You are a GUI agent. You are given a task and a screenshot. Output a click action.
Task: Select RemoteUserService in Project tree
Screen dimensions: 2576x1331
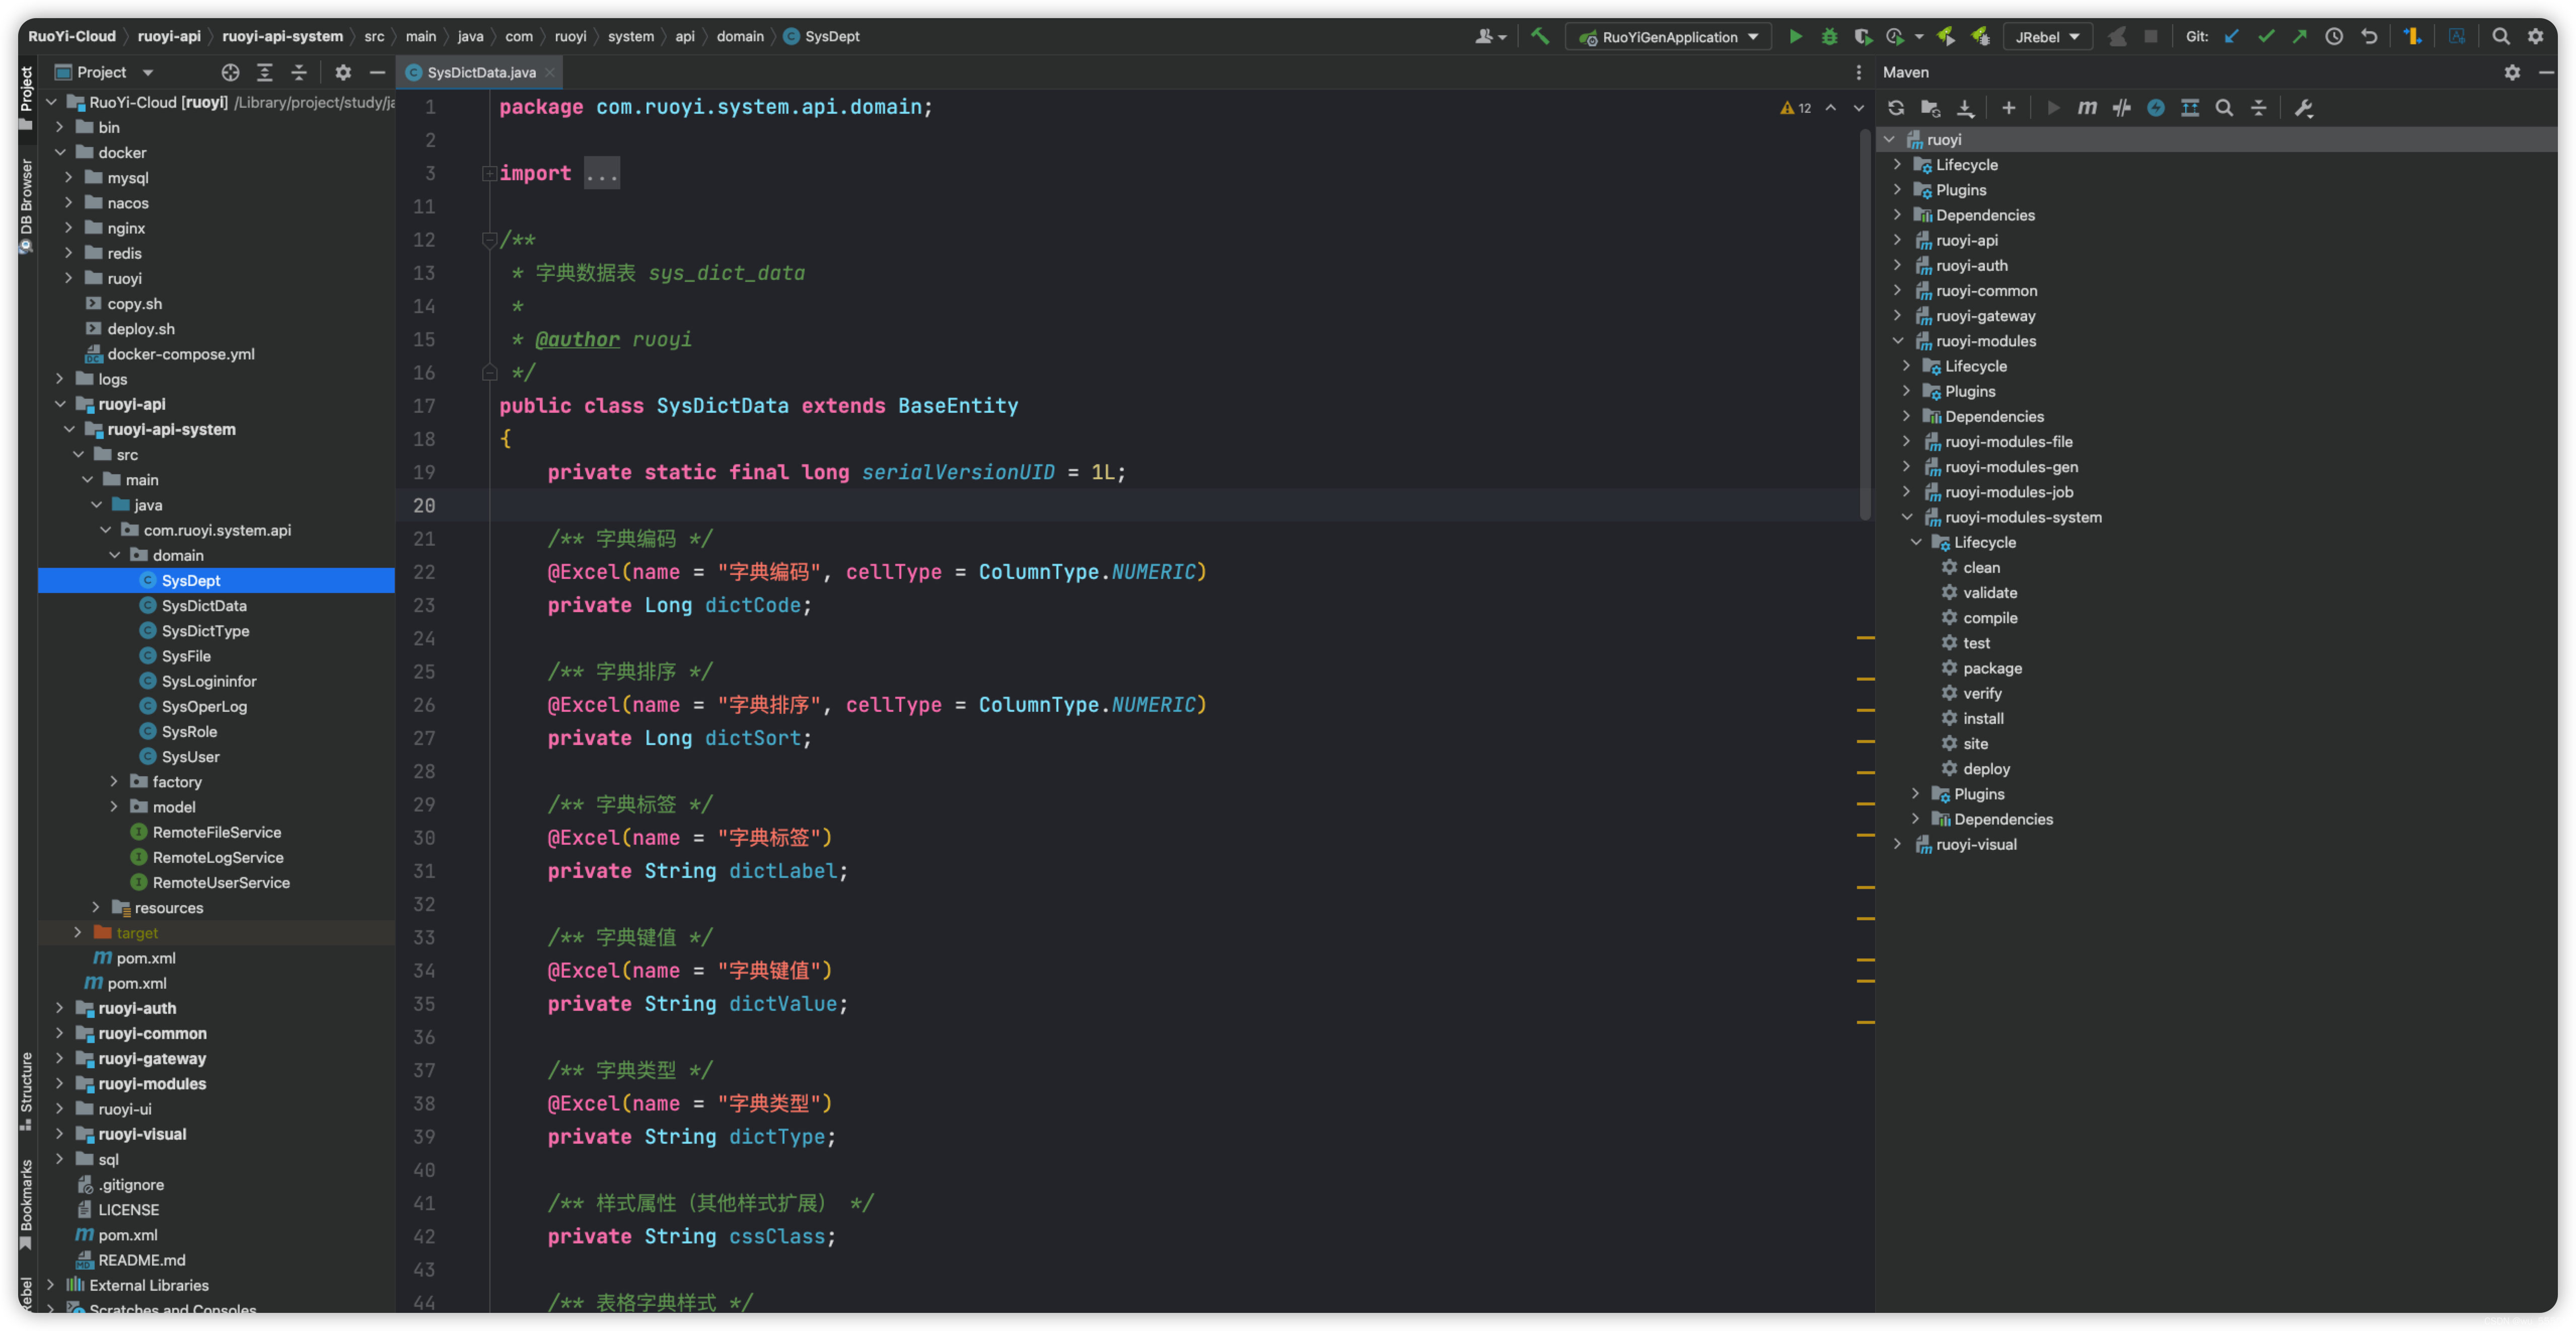coord(221,882)
